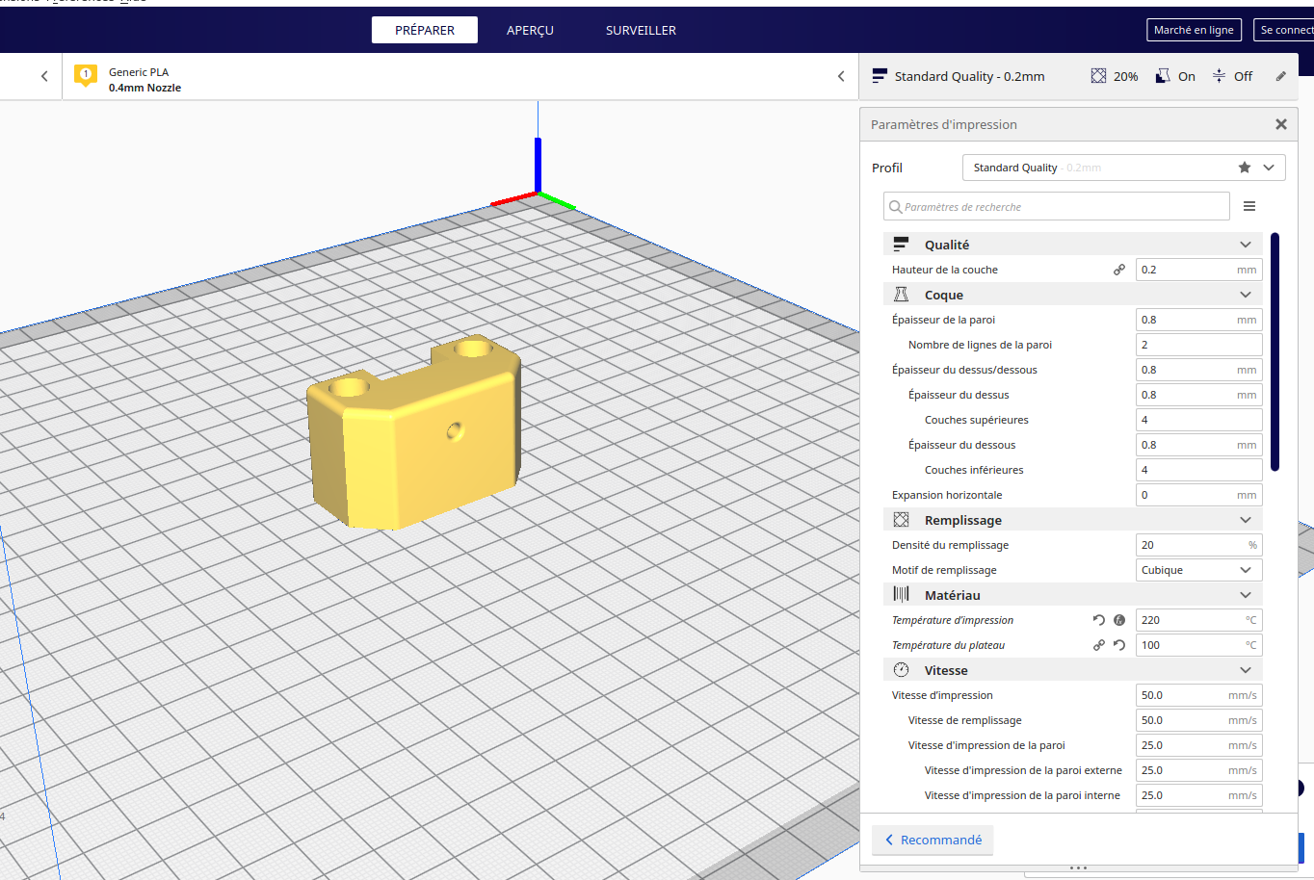Click the star icon in Profil selector
Viewport: 1314px width, 880px height.
click(1245, 168)
